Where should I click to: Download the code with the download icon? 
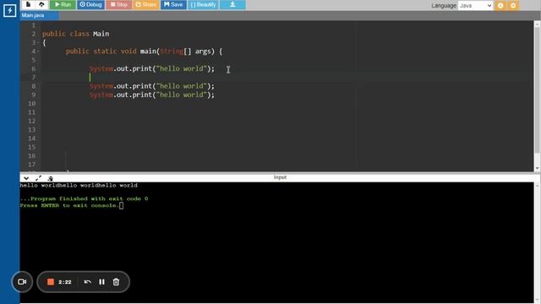point(232,4)
